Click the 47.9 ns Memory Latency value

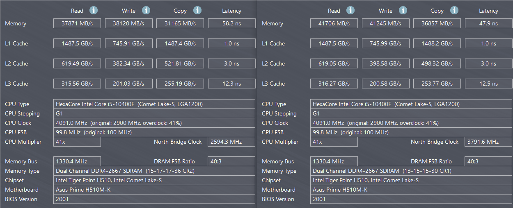[x=488, y=23]
